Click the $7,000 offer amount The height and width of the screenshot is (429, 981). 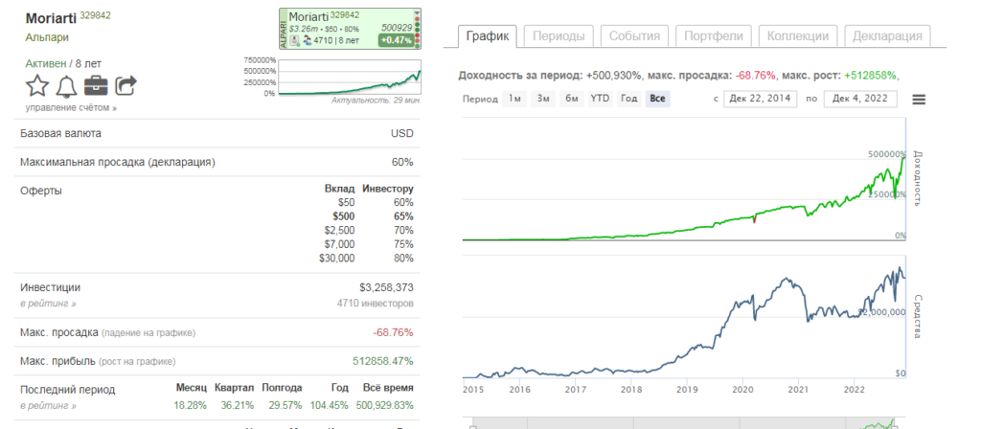(340, 244)
